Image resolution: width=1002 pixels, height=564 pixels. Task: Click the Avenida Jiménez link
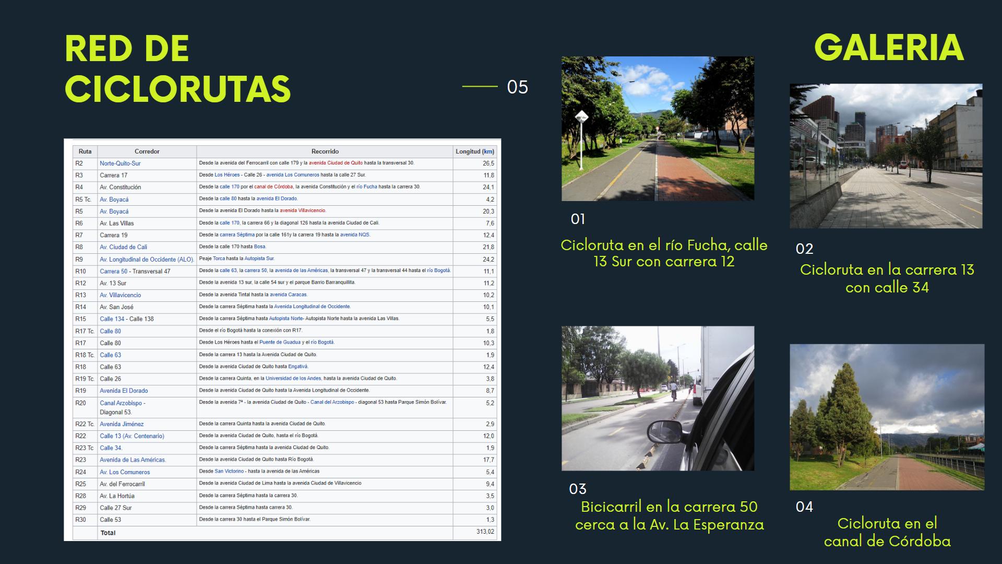point(122,424)
